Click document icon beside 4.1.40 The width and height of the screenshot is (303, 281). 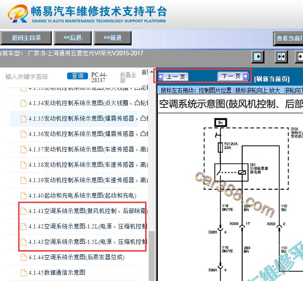pos(24,196)
